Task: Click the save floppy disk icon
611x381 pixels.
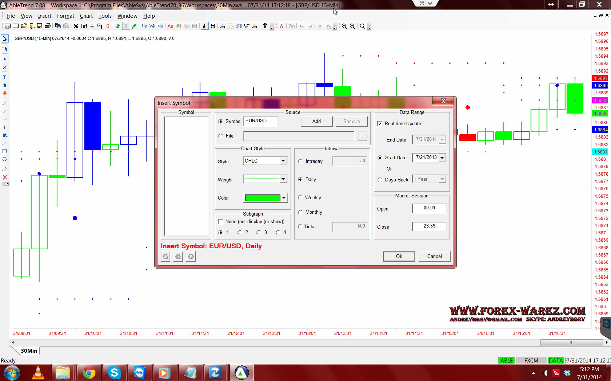Action: tap(40, 26)
